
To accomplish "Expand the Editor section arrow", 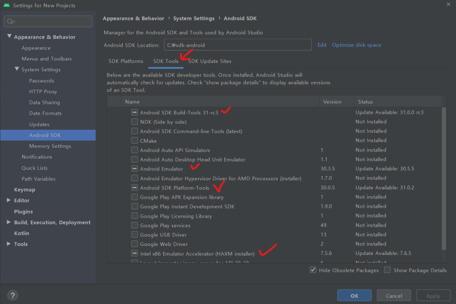I will pyautogui.click(x=8, y=200).
